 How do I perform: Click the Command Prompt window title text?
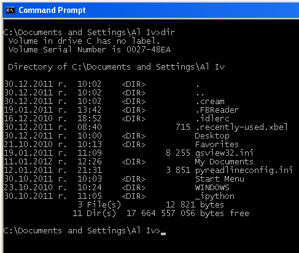[52, 10]
